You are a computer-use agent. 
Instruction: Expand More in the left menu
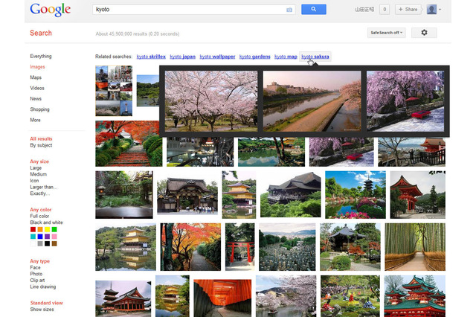35,120
